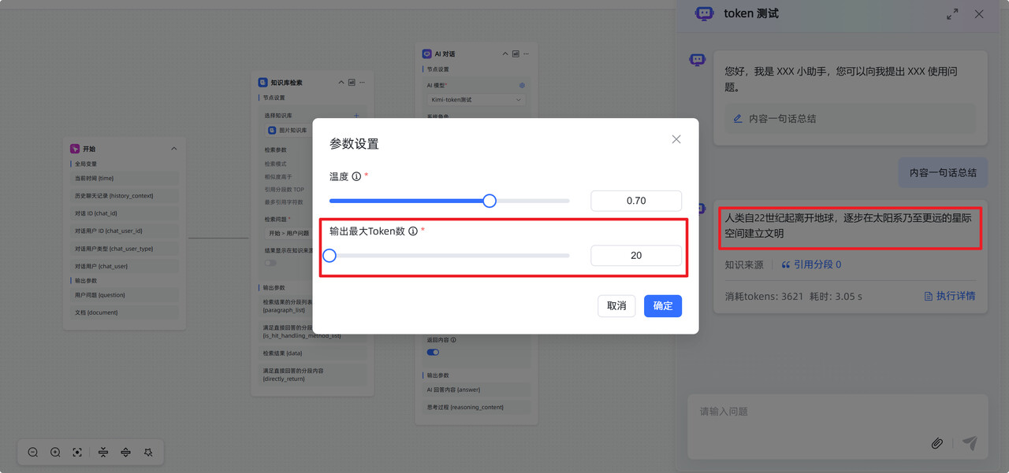The width and height of the screenshot is (1009, 473).
Task: Collapse the 开始 node
Action: [173, 148]
